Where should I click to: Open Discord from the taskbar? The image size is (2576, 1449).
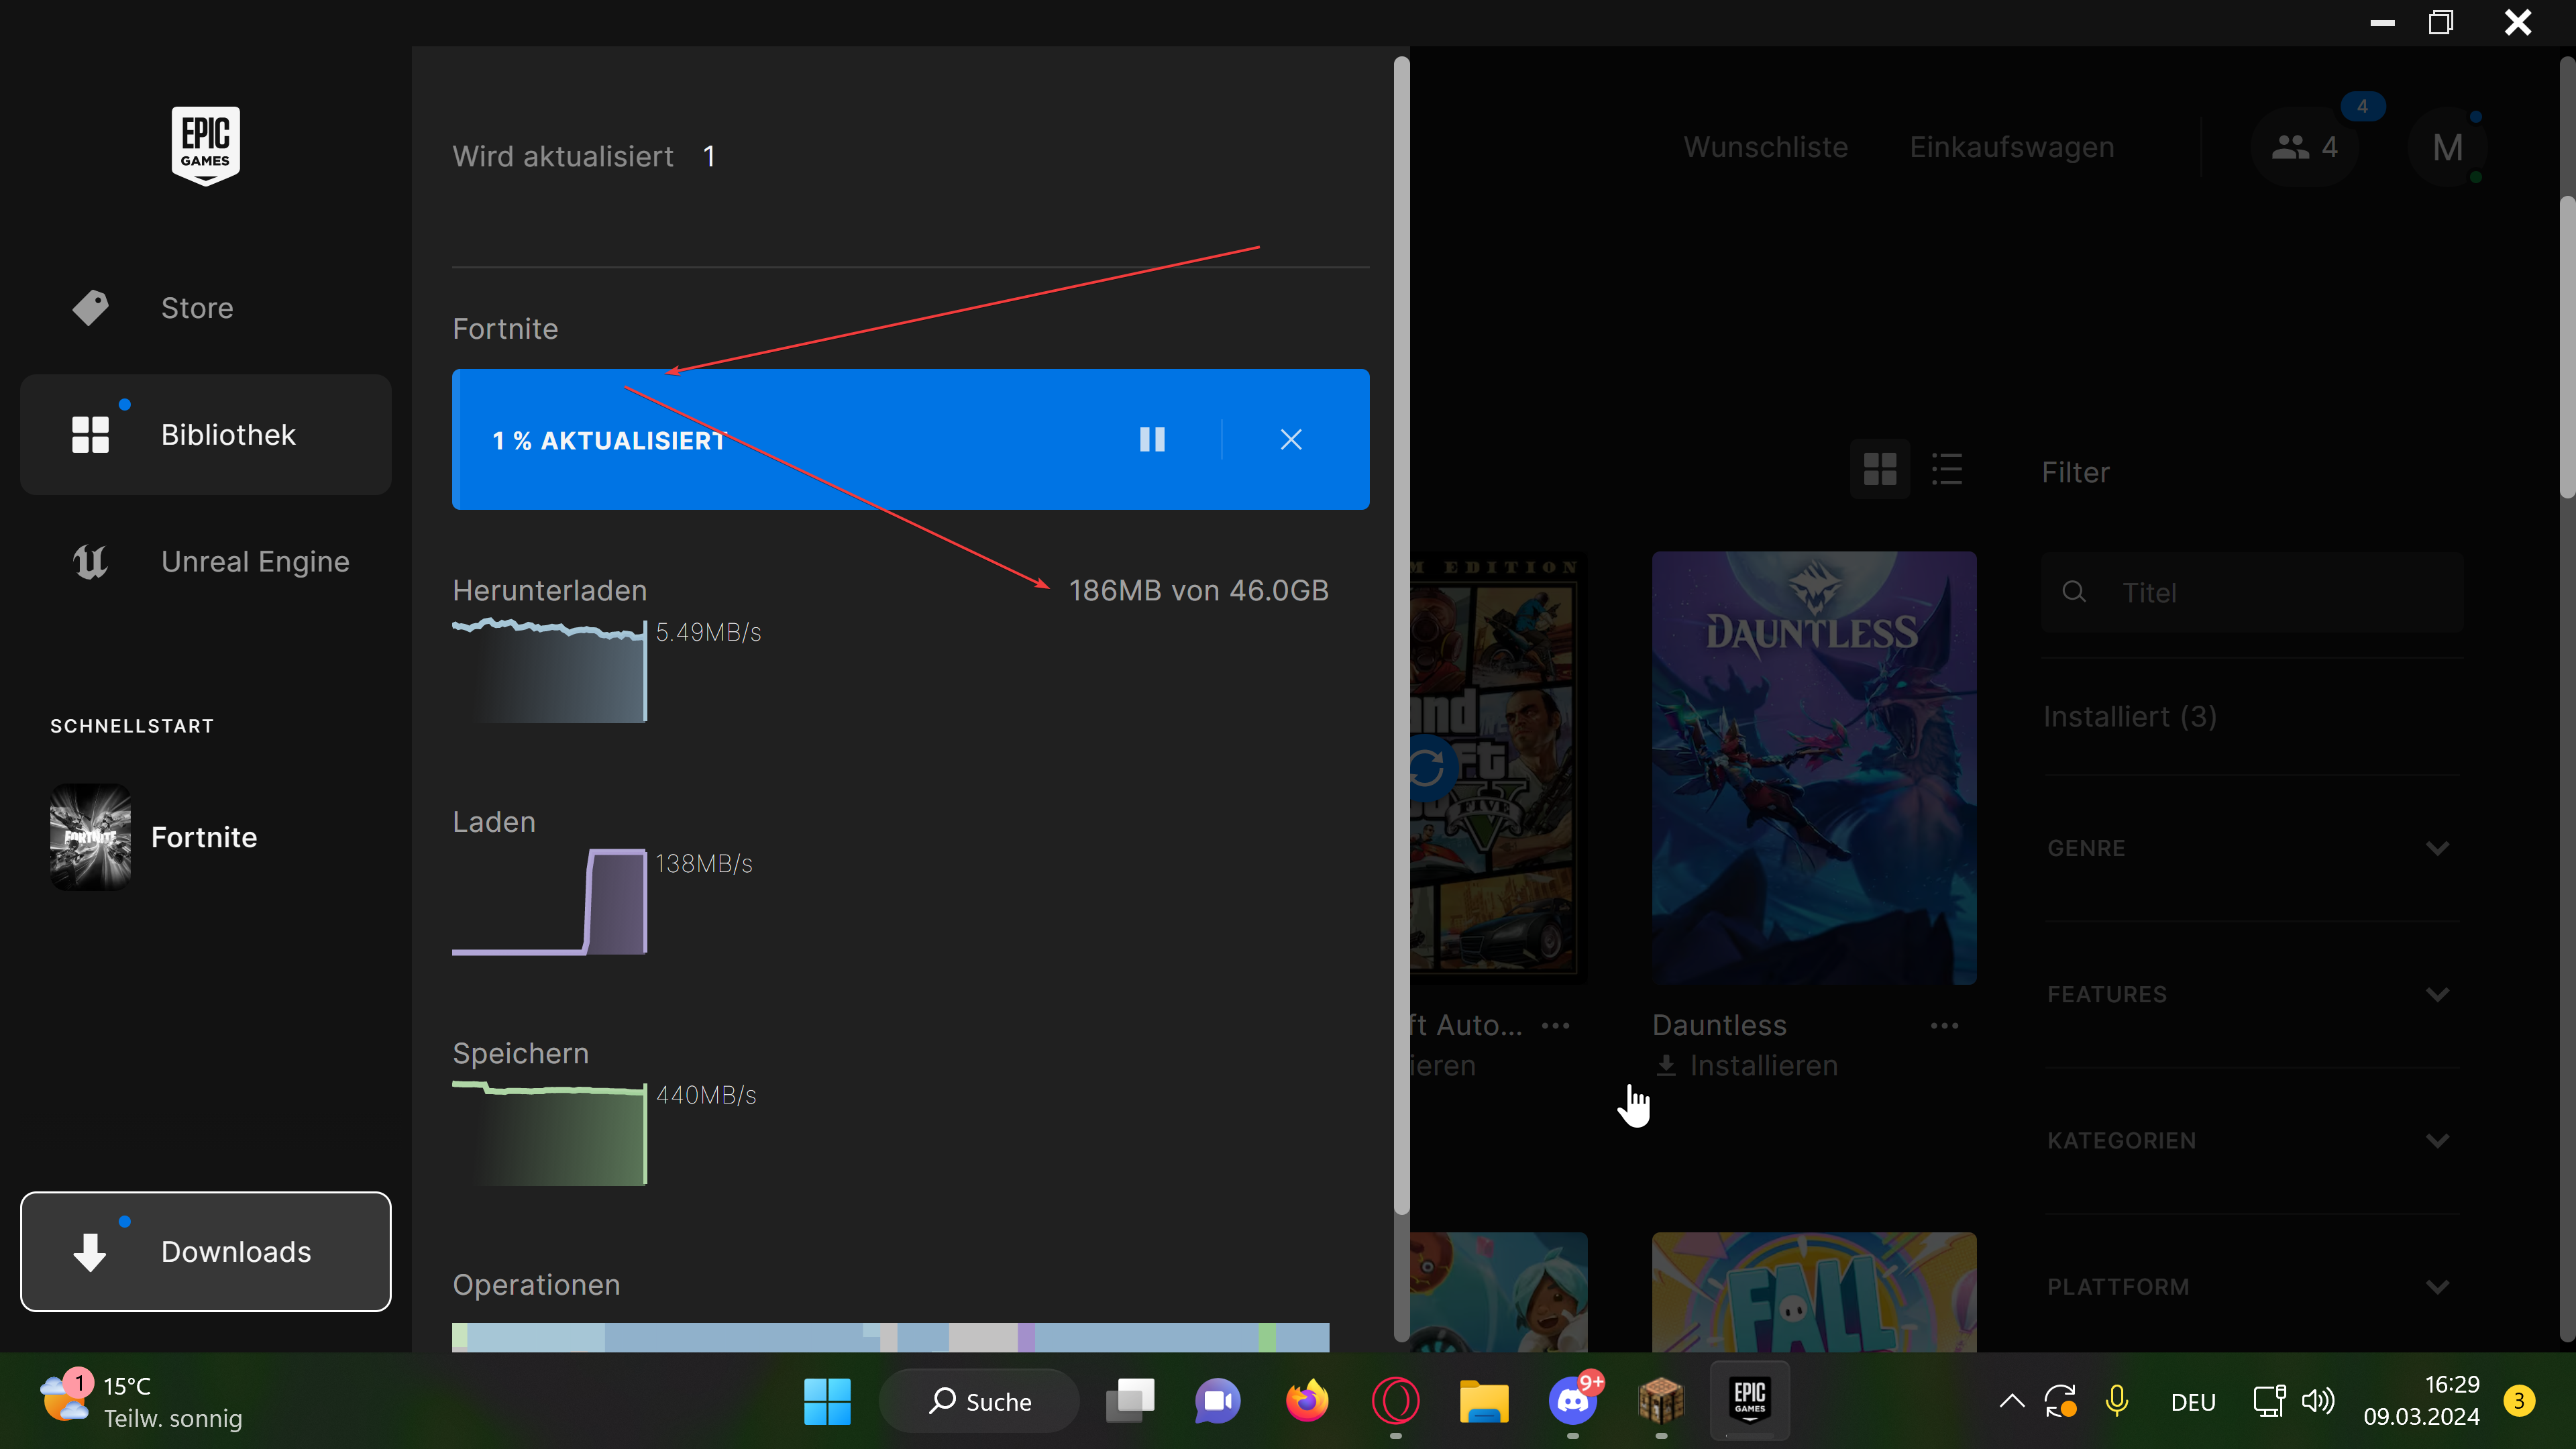pos(1573,1401)
